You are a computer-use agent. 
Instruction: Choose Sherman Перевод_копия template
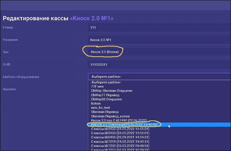click(159, 116)
